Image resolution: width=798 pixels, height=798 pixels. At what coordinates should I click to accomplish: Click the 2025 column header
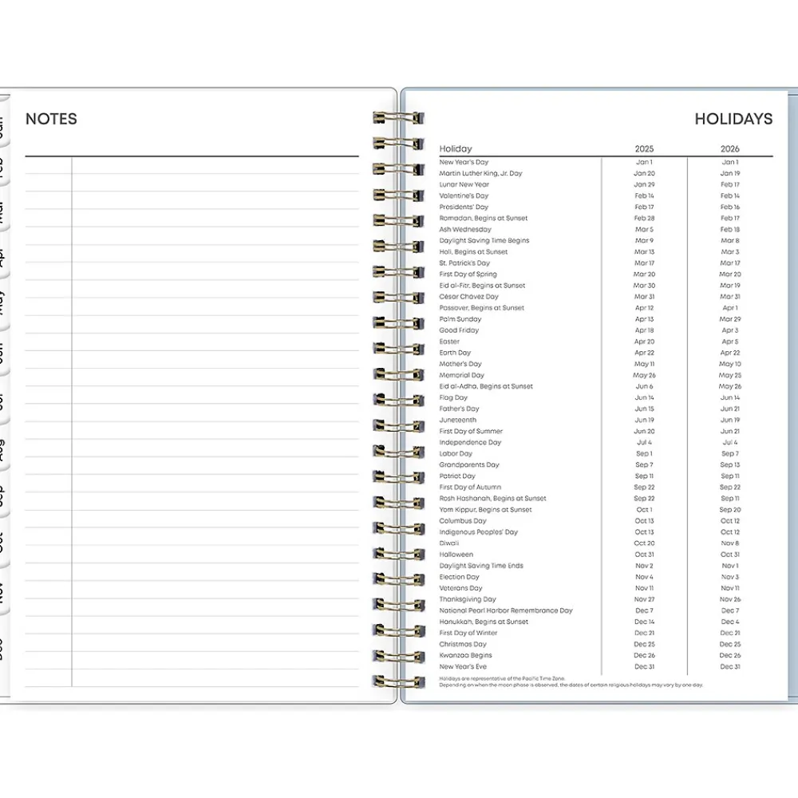click(x=644, y=148)
